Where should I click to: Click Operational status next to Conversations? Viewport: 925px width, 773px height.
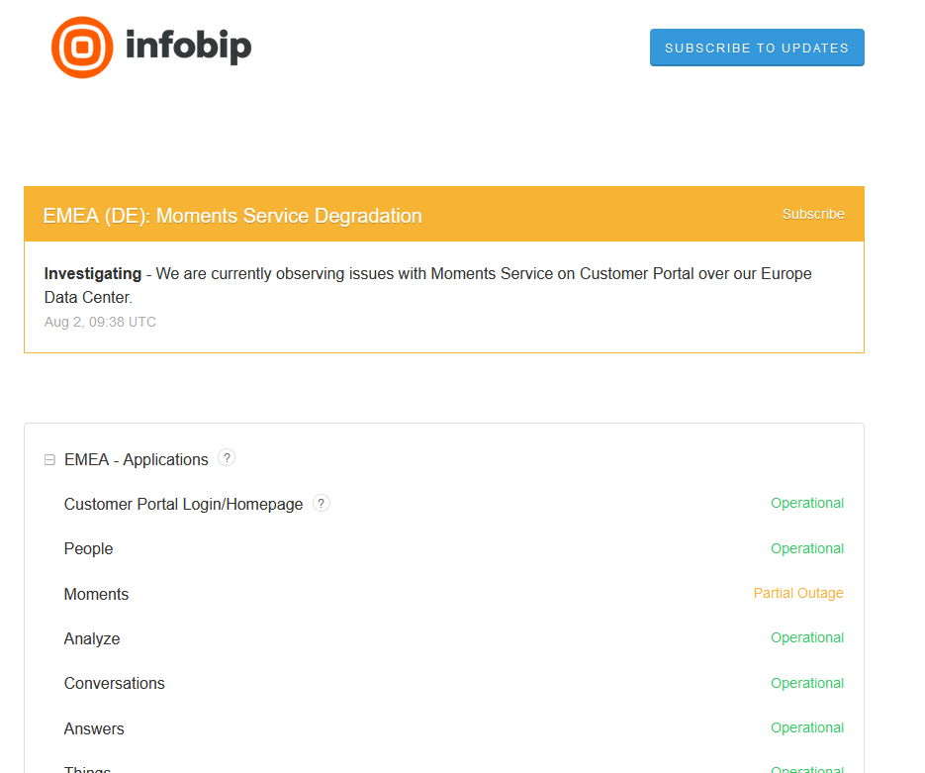[806, 683]
